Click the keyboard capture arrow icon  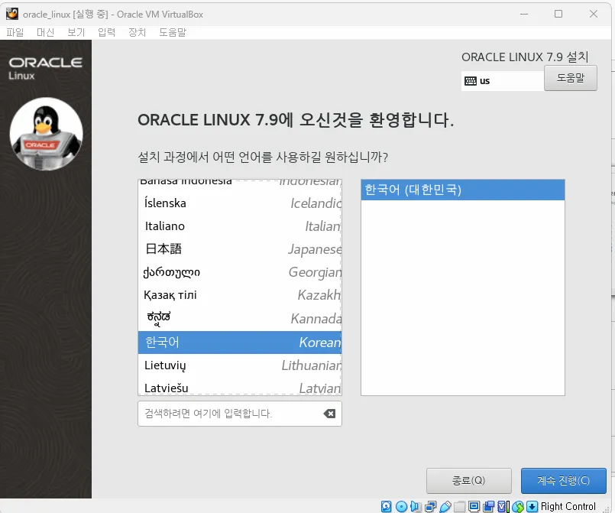coord(532,506)
